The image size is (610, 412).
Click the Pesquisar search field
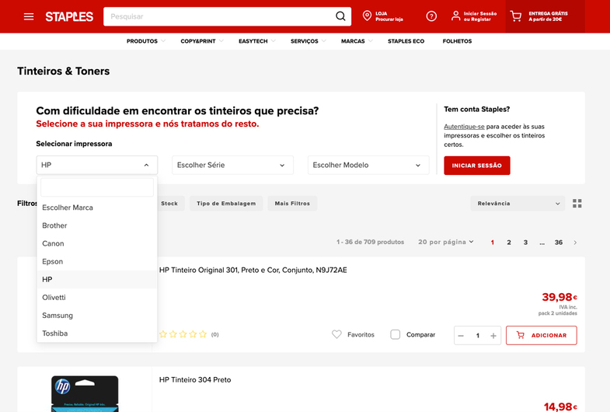(x=218, y=16)
